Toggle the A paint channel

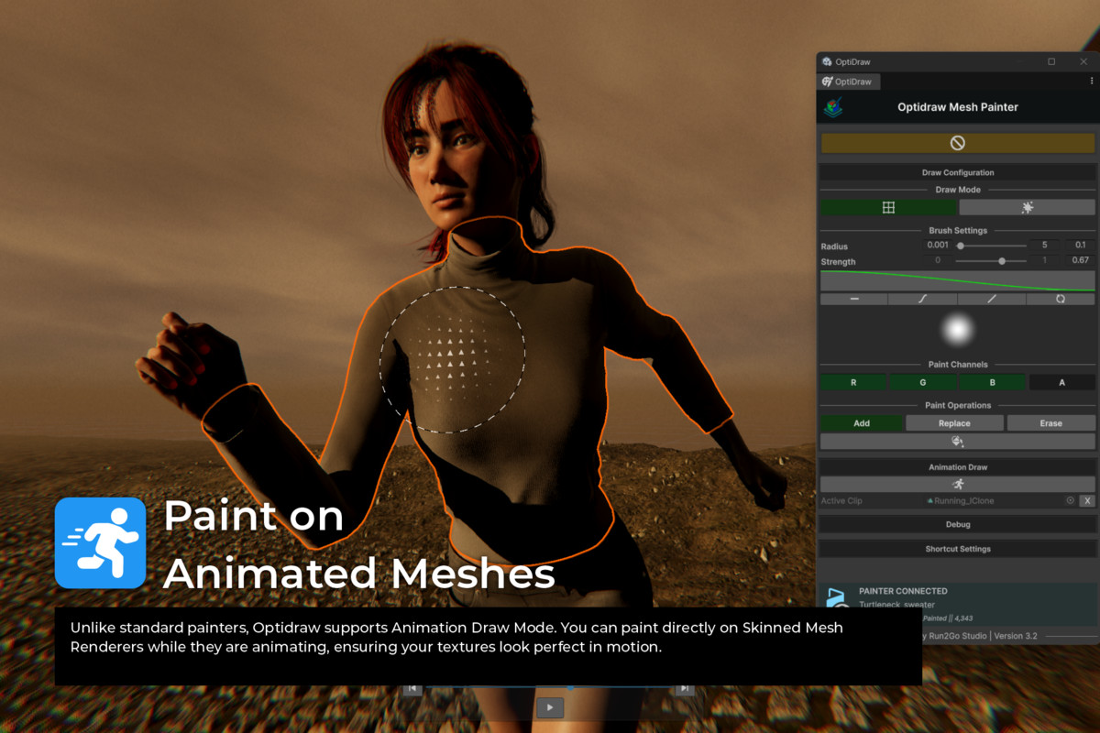tap(1061, 382)
